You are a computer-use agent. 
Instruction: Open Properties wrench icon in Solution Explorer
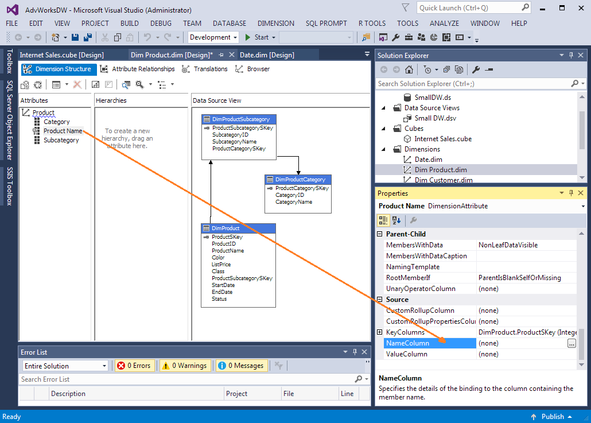pos(476,69)
